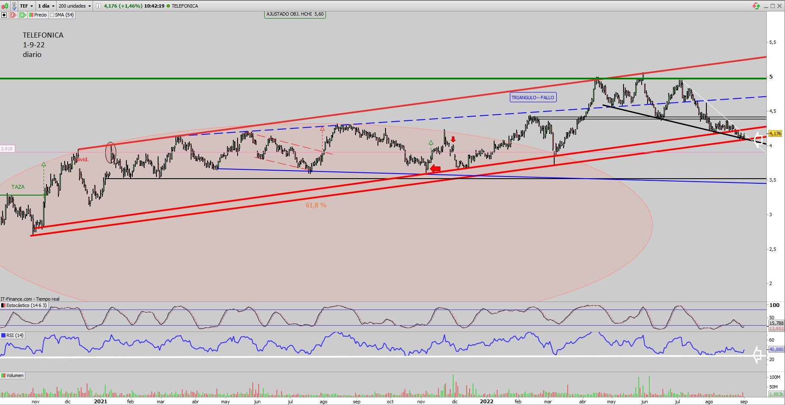This screenshot has height=405, width=785.
Task: Click the 'TELEFONICA 1-9-22 diario' text note
Action: pos(43,45)
